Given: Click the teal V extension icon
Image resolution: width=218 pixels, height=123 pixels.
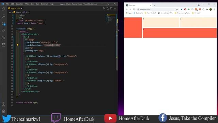Looking at the screenshot, I should pyautogui.click(x=182, y=9).
